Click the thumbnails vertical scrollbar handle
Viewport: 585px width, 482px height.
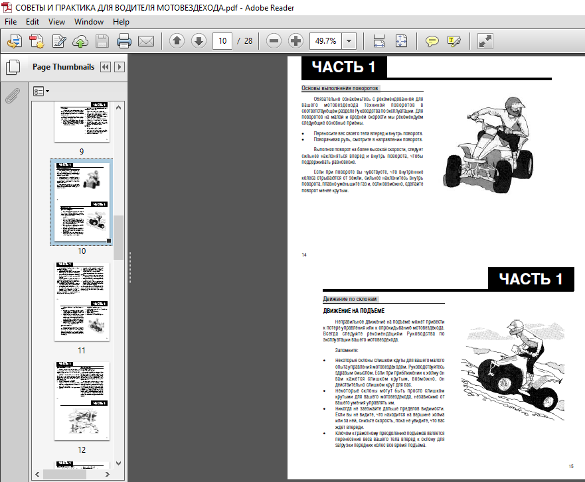coord(119,237)
